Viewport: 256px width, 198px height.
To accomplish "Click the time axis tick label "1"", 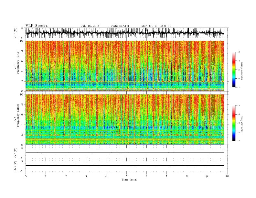I will (x=46, y=176).
